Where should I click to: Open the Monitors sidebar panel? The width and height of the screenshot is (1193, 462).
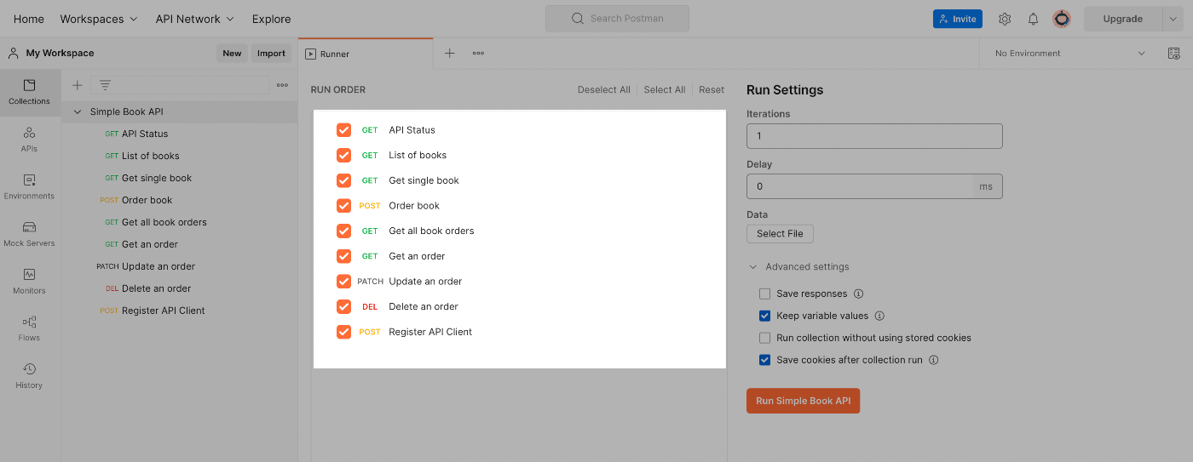coord(30,282)
